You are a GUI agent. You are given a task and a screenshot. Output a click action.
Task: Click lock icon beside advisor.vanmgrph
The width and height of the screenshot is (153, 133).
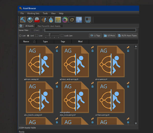coord(57,51)
